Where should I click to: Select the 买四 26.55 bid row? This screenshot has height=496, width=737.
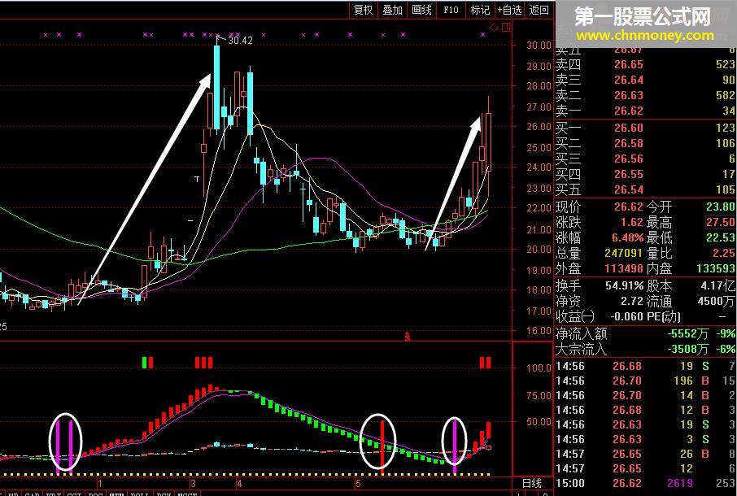pos(645,174)
